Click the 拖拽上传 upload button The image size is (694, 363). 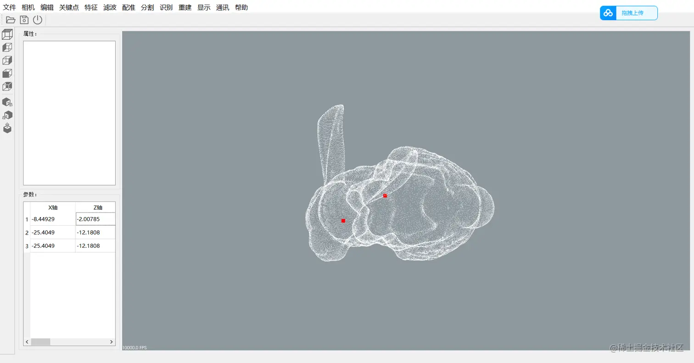[x=629, y=13]
